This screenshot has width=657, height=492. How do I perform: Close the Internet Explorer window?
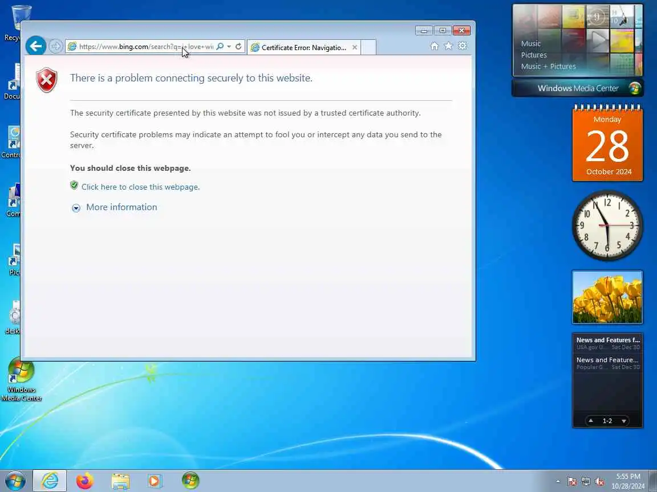[461, 31]
